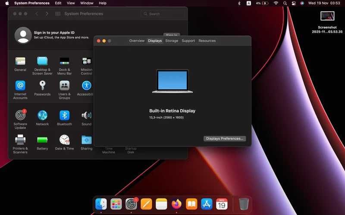This screenshot has width=345, height=215.
Task: Open System Preferences from the Dock
Action: point(132,204)
